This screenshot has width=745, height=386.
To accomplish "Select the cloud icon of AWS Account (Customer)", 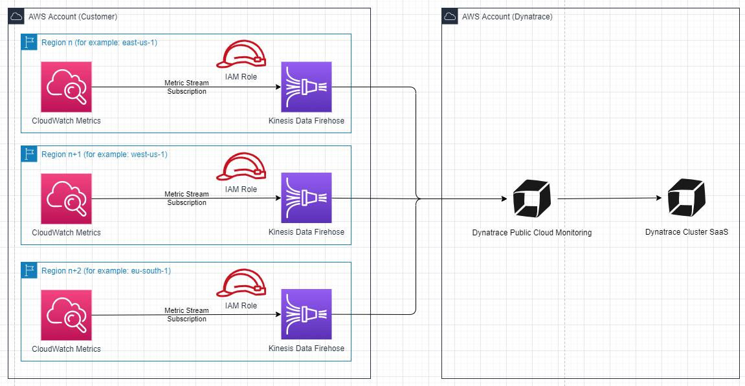I will (x=16, y=17).
